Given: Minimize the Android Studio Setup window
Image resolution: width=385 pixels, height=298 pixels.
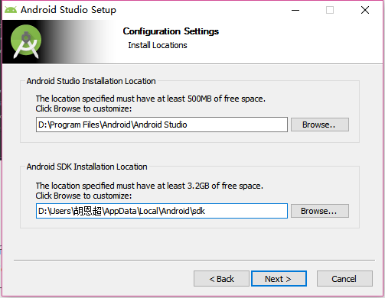Looking at the screenshot, I should (x=295, y=10).
